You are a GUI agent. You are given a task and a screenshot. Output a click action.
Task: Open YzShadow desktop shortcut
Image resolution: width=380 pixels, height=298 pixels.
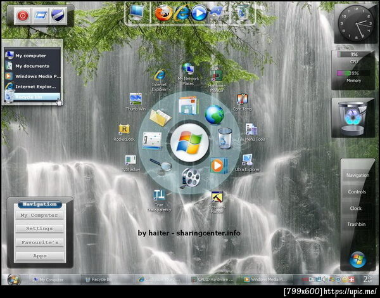130,163
